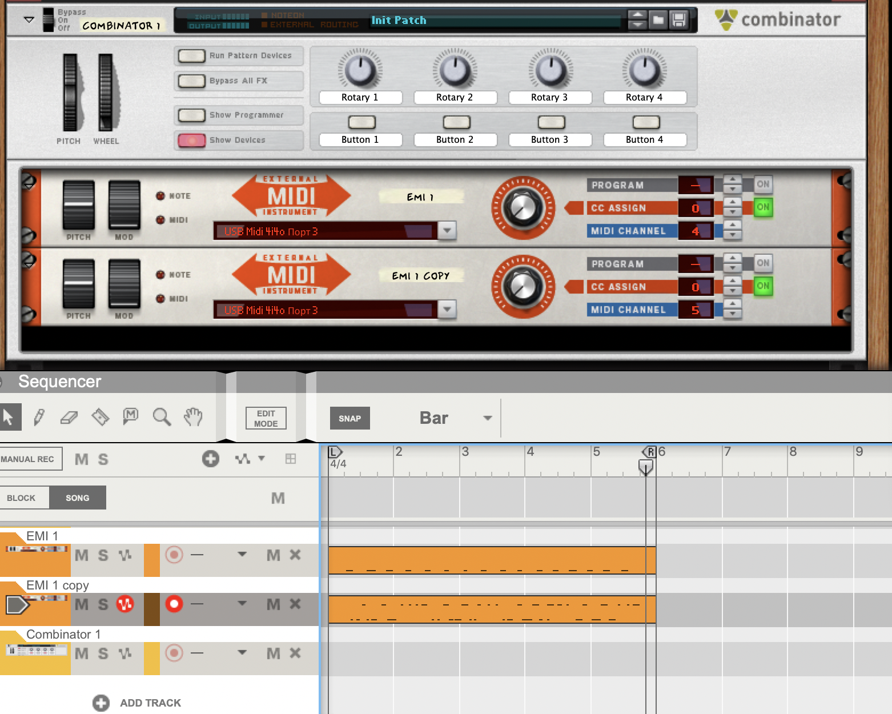This screenshot has width=892, height=714.
Task: Click the EMI 1 CC assign knob
Action: click(x=523, y=208)
